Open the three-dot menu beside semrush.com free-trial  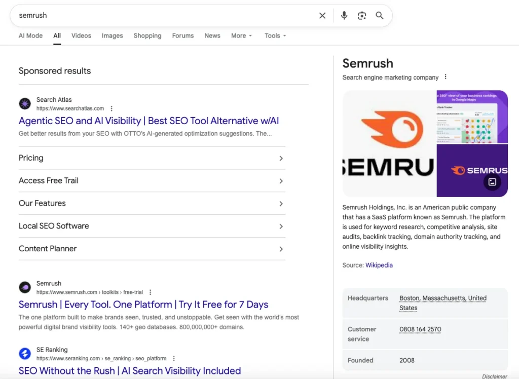[150, 292]
